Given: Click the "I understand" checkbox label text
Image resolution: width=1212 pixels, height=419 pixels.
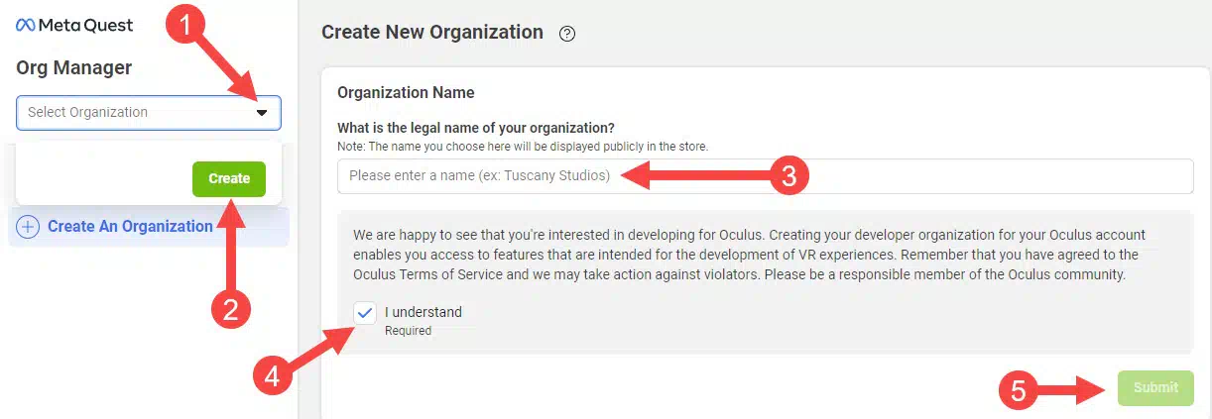Looking at the screenshot, I should click(x=424, y=312).
